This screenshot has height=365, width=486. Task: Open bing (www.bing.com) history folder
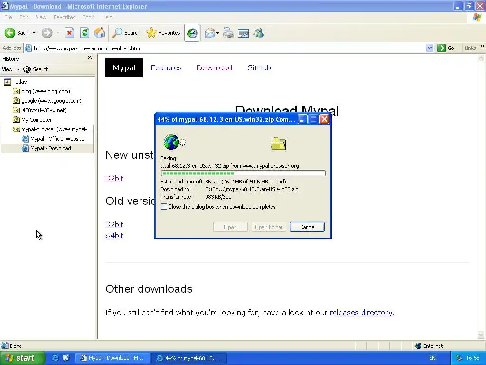point(42,91)
